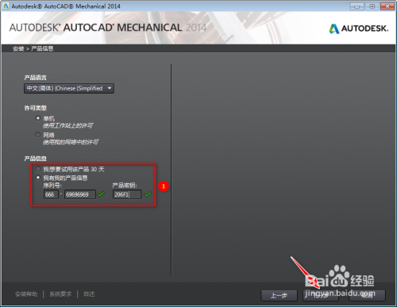Click the 安装 > 产品信息 breadcrumb text
Image resolution: width=397 pixels, height=307 pixels.
click(x=33, y=48)
